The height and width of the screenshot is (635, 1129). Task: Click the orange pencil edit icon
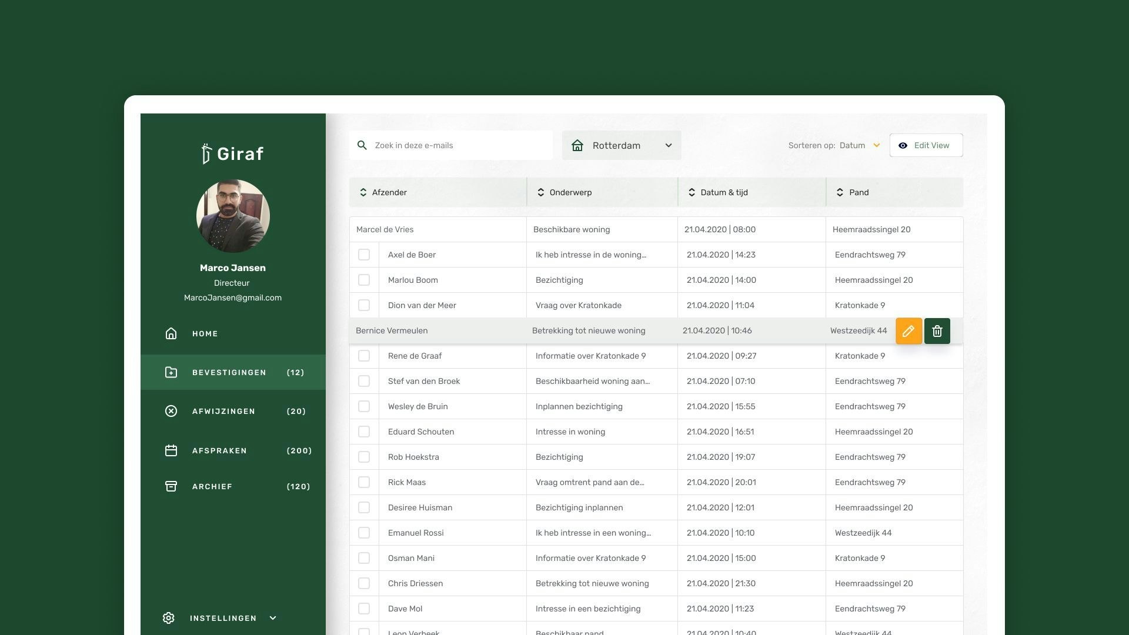(x=908, y=331)
